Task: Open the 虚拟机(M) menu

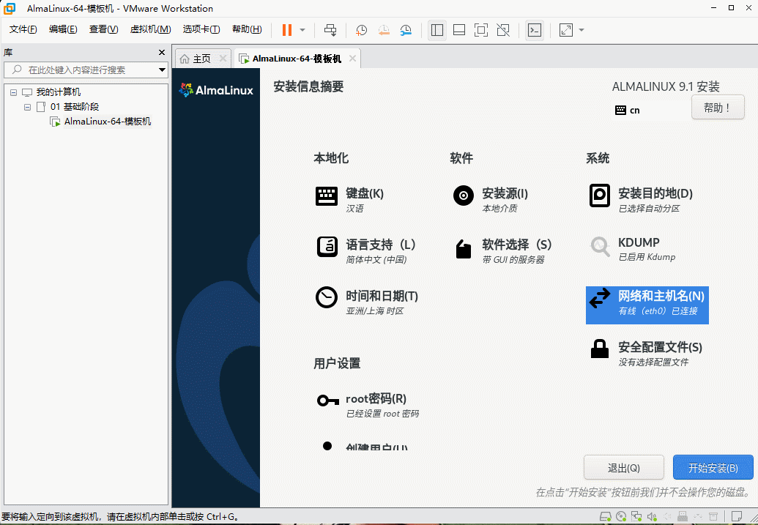Action: [x=150, y=29]
